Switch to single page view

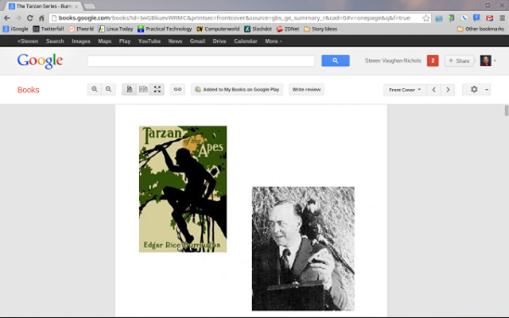(x=129, y=89)
